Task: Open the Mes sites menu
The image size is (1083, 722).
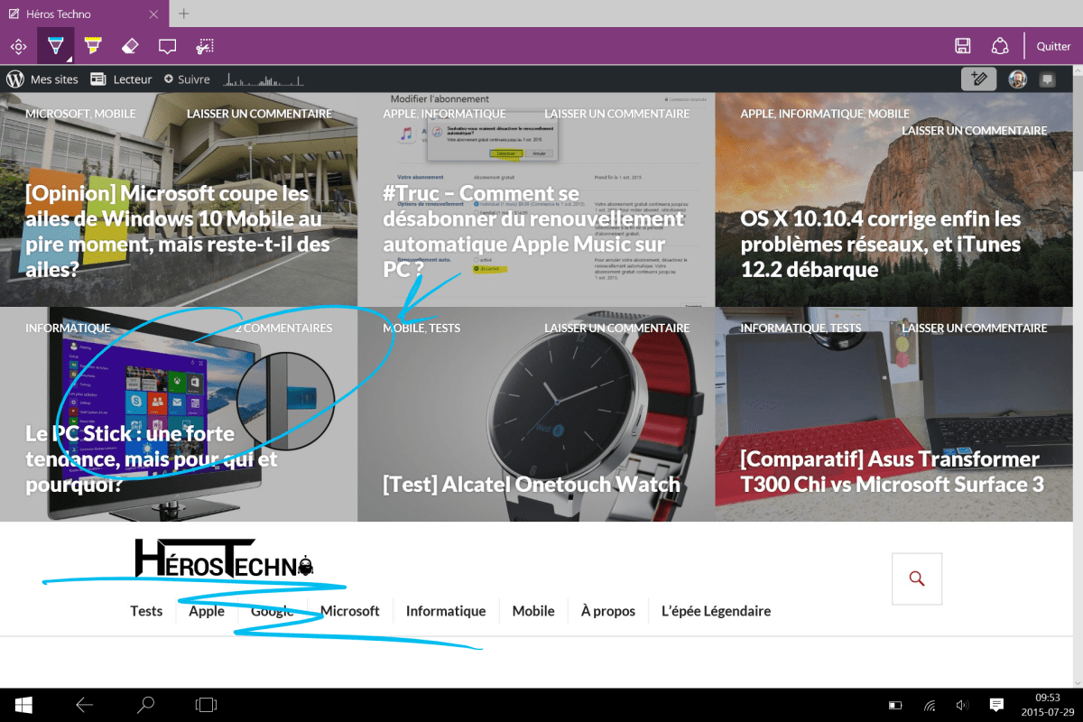Action: pyautogui.click(x=42, y=79)
